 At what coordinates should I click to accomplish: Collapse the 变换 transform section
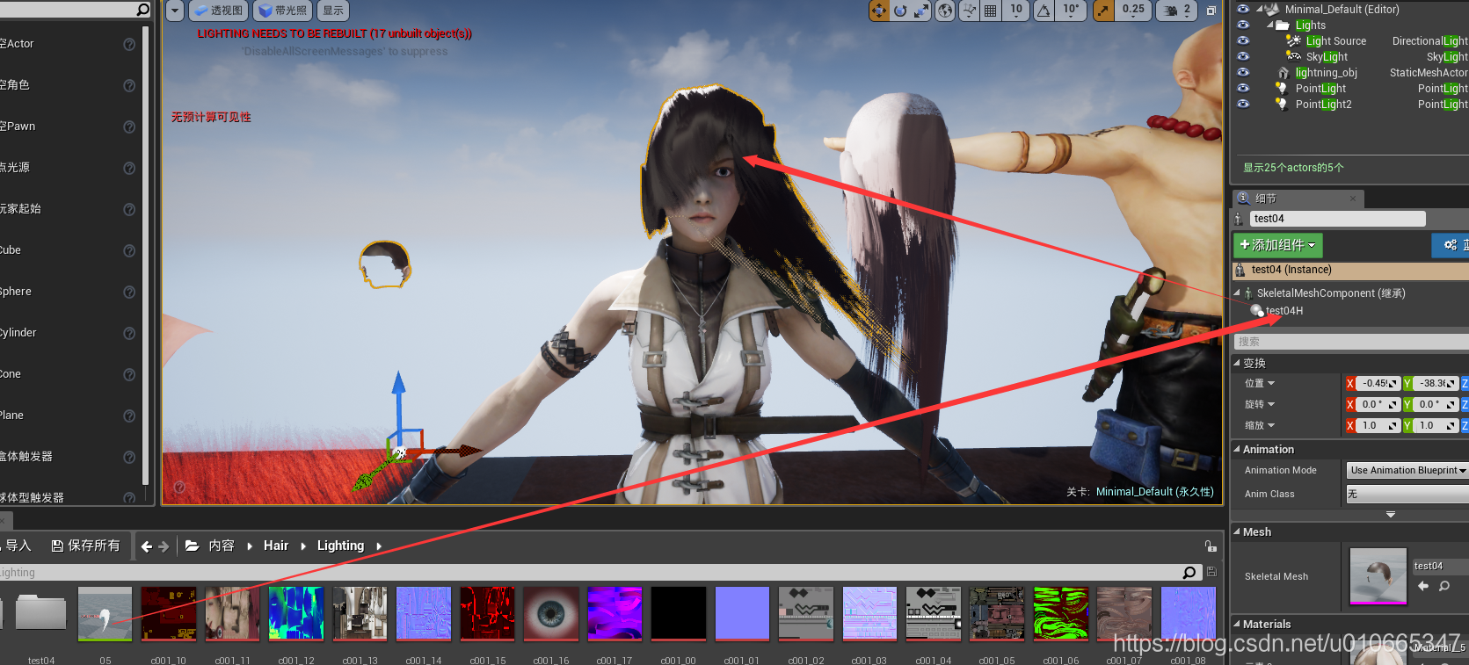pos(1237,363)
